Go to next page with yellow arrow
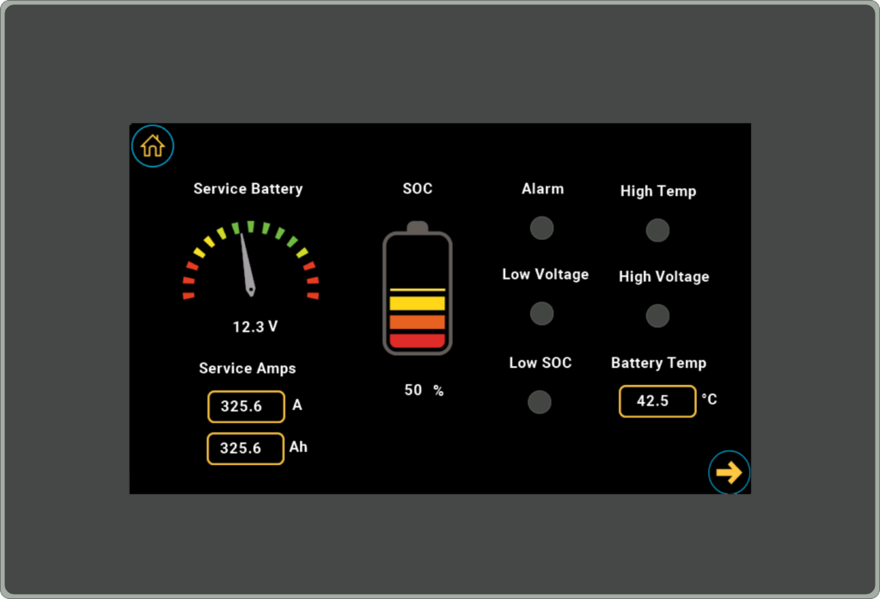This screenshot has width=880, height=599. coord(729,473)
